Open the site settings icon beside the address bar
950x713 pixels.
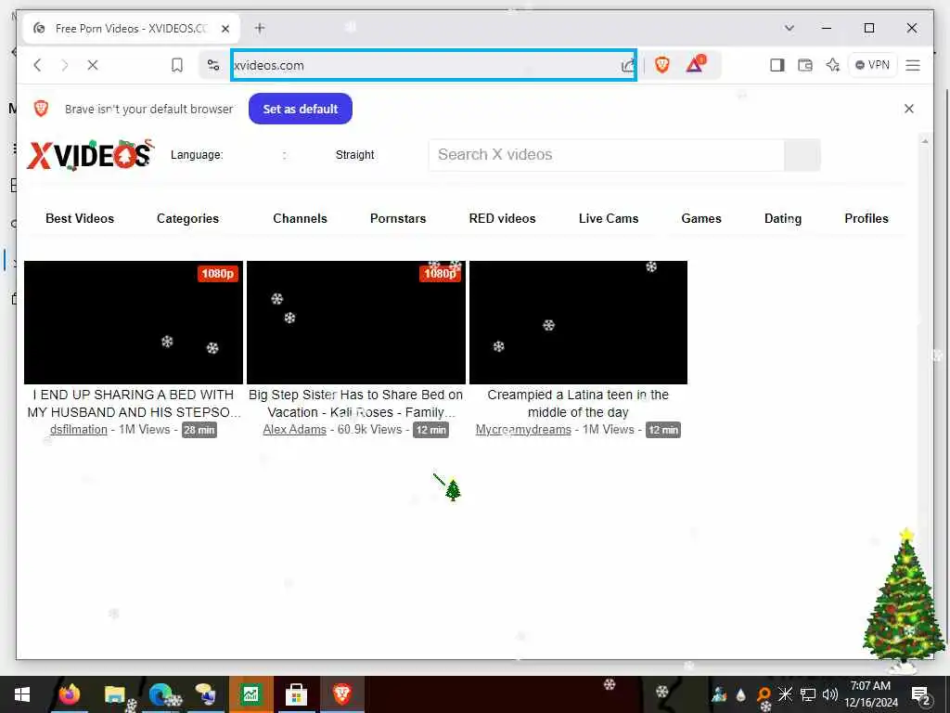[x=213, y=65]
